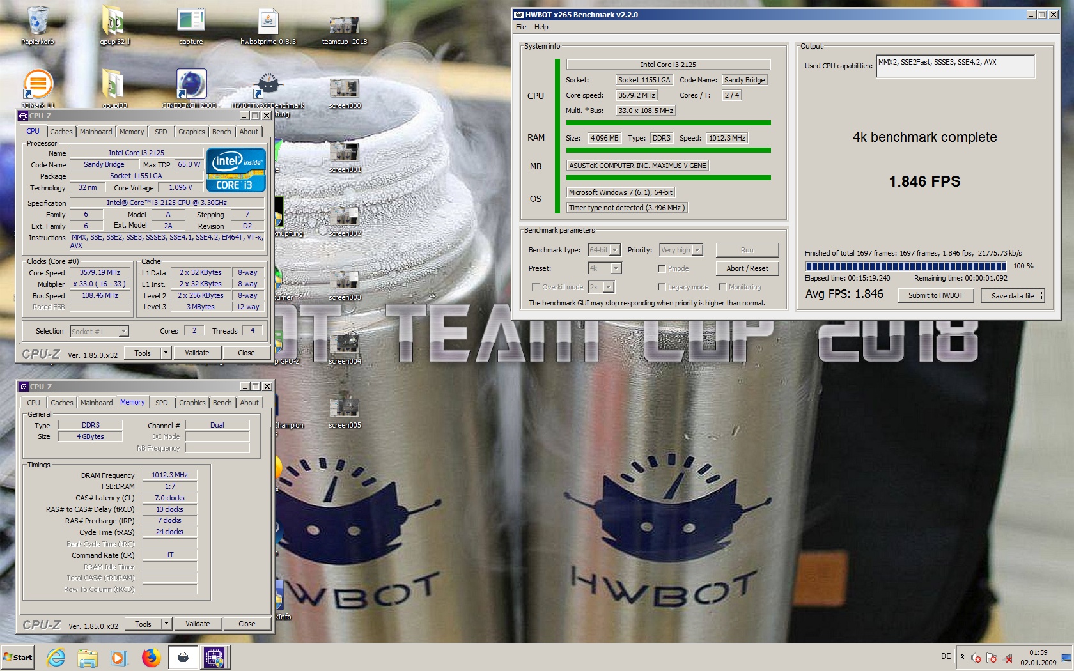1074x671 pixels.
Task: Click the Save data file button
Action: point(1013,295)
